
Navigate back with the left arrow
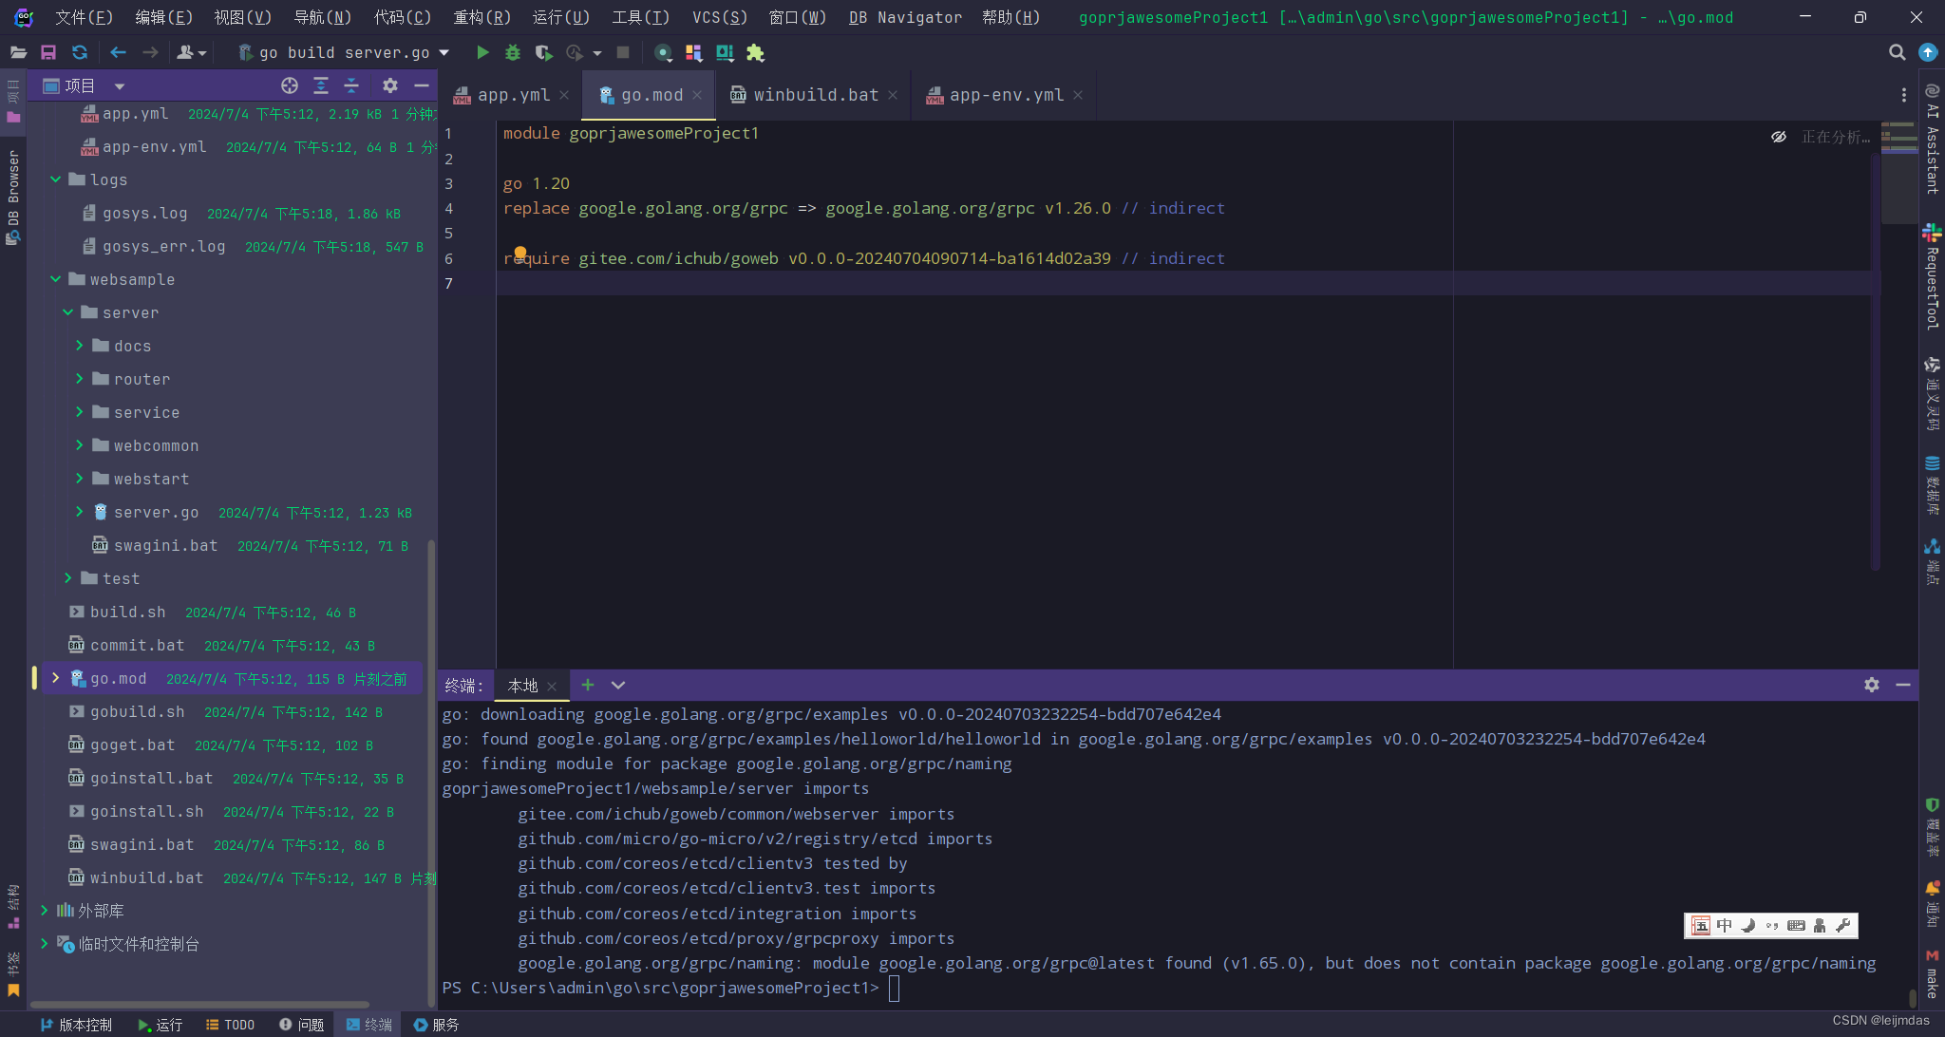point(118,52)
